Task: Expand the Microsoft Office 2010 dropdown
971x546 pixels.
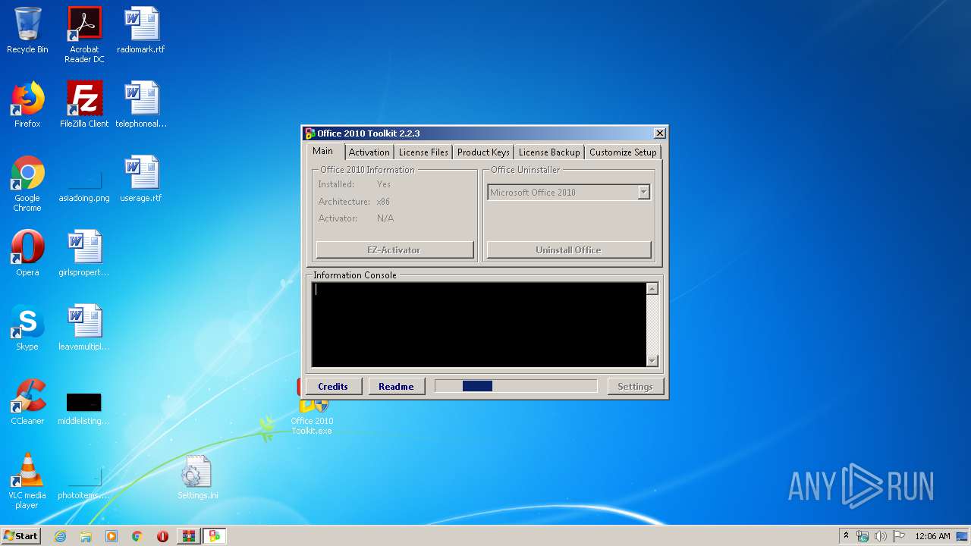Action: coord(643,193)
